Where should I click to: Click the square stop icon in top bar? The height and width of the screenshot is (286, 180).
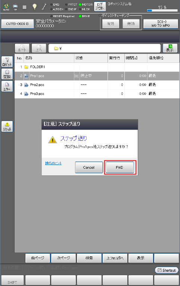25,7
